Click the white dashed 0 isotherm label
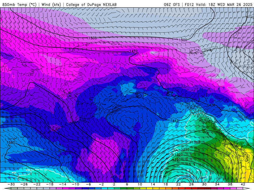Viewport: 254px width, 190px height. [x=45, y=170]
